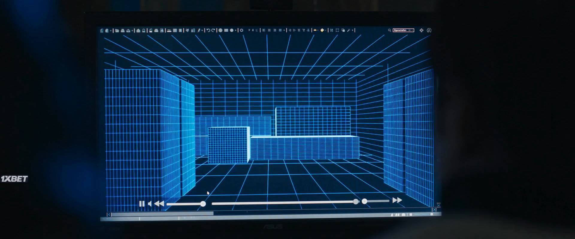Screen dimensions: 575x239
Task: Click the magnifier search icon
Action: 389,30
